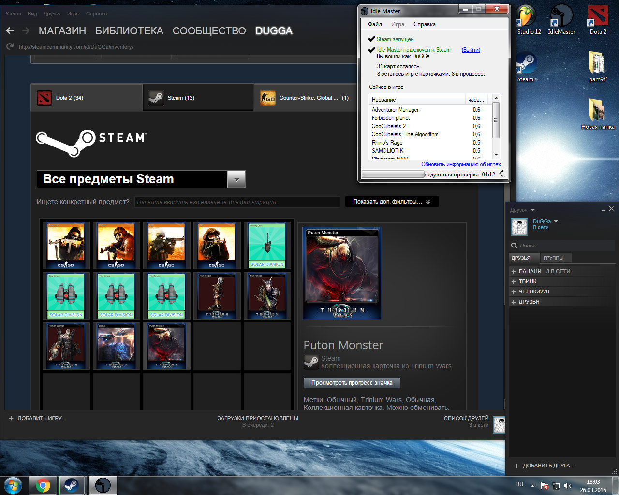Click the Steam forward navigation arrow
Viewport: 619px width, 495px height.
click(x=26, y=31)
